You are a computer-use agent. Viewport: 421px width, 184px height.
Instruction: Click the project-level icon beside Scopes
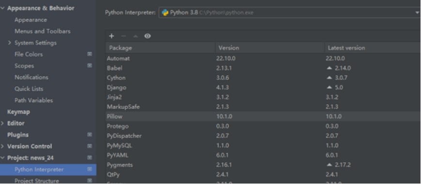[x=90, y=66]
